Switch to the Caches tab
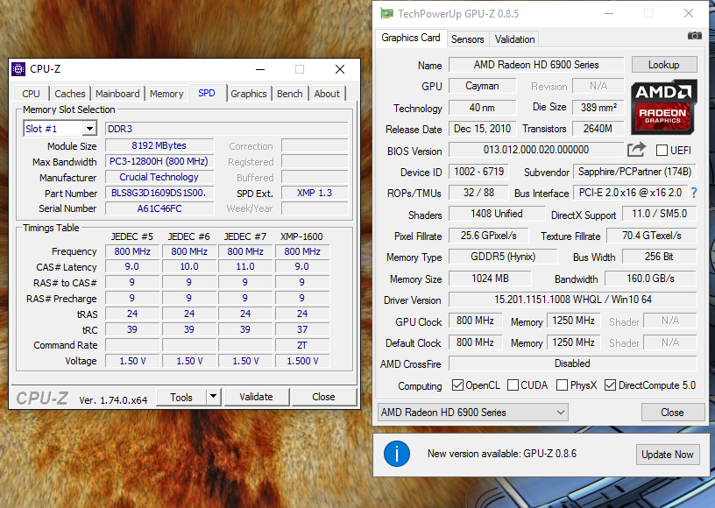The image size is (715, 508). click(x=70, y=94)
